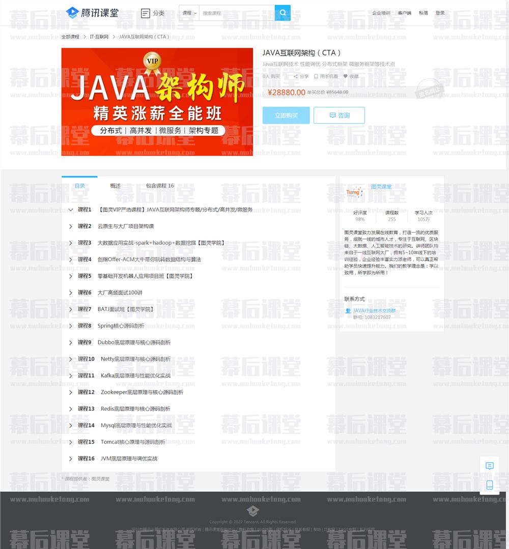Image resolution: width=509 pixels, height=549 pixels.
Task: Select the 目录 tab
Action: (79, 186)
